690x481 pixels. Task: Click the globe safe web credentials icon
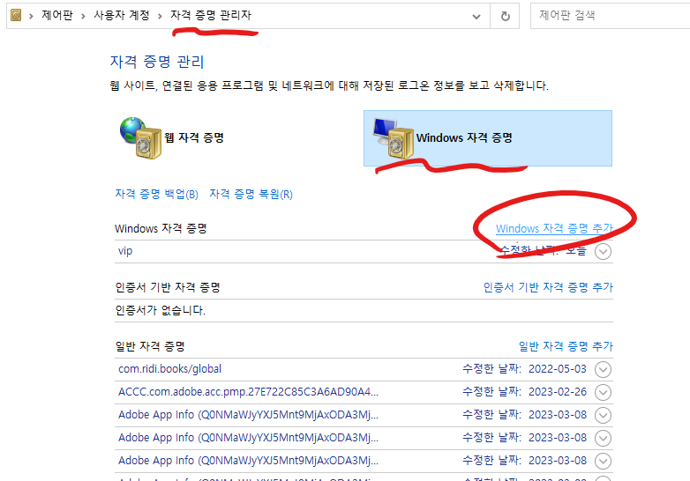coord(141,138)
